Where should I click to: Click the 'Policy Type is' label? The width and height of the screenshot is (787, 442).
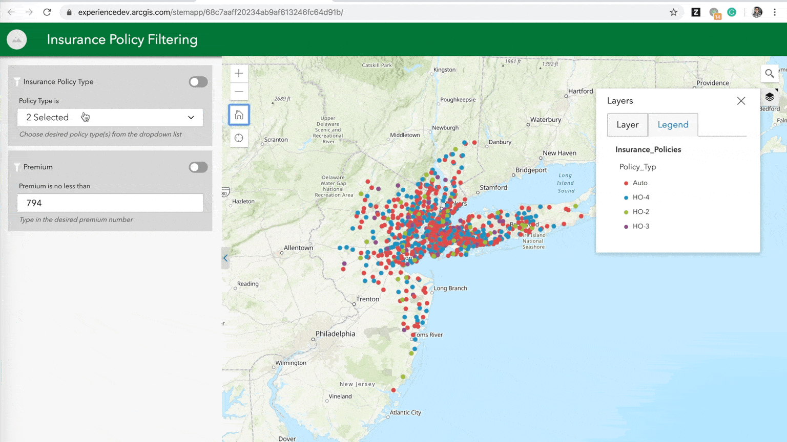[x=39, y=101]
